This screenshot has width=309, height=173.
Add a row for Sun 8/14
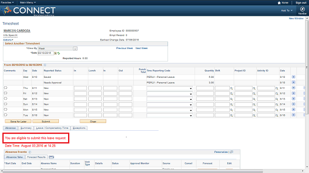click(294, 104)
